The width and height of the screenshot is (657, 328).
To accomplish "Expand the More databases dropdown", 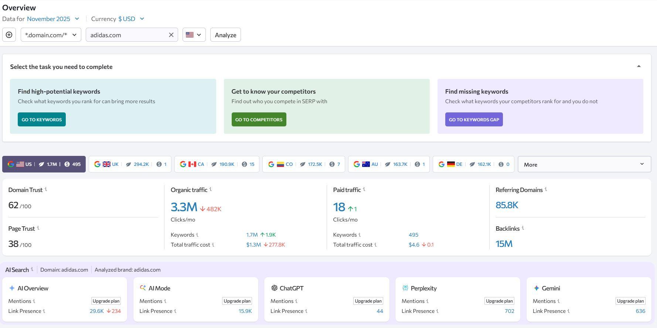I will [584, 164].
